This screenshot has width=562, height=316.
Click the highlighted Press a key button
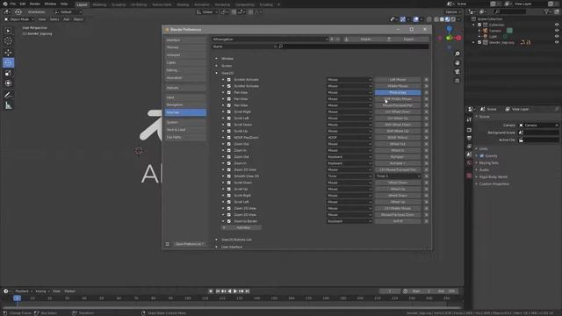point(398,92)
